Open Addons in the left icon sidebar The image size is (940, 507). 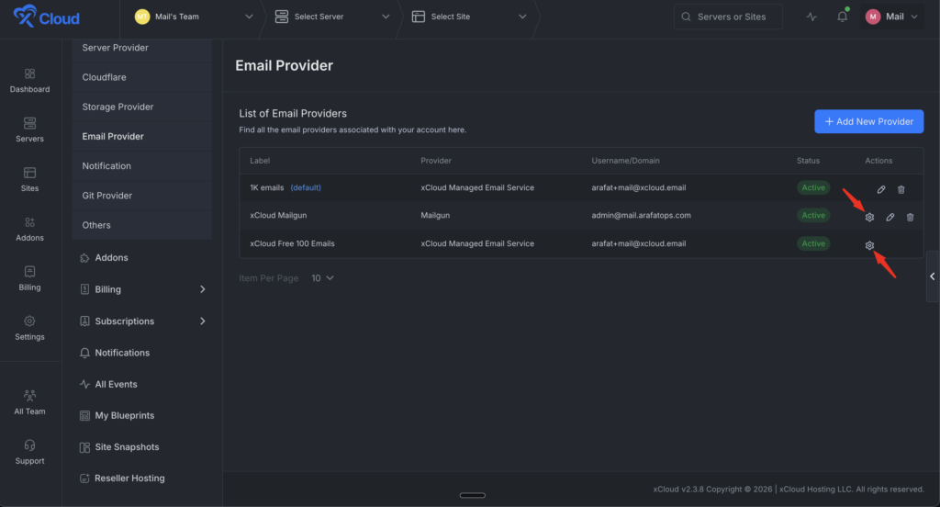[x=29, y=229]
